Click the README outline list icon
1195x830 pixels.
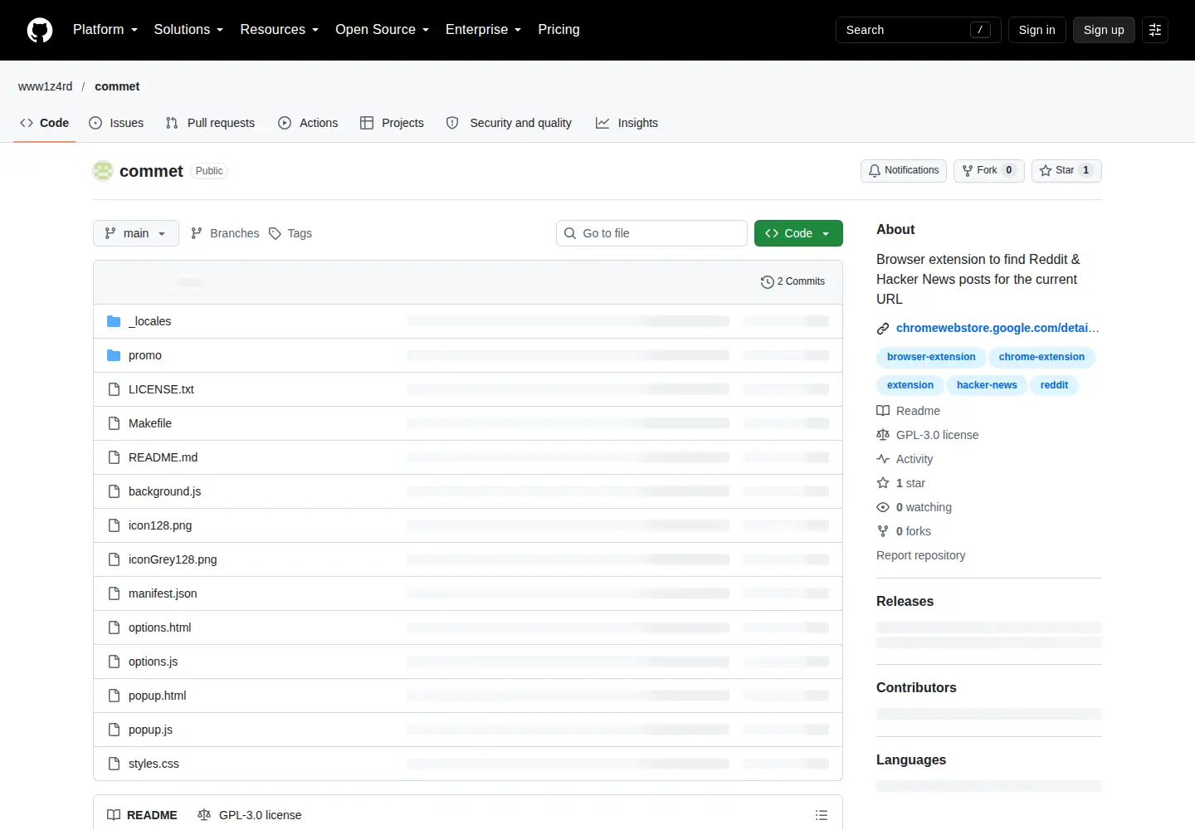click(822, 815)
